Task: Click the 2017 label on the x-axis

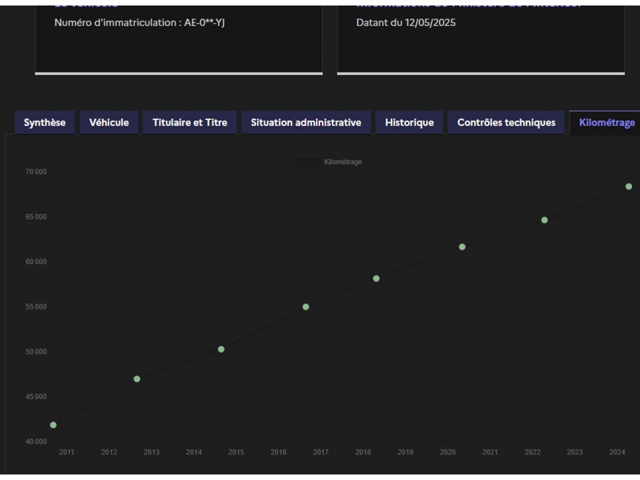Action: (x=320, y=452)
